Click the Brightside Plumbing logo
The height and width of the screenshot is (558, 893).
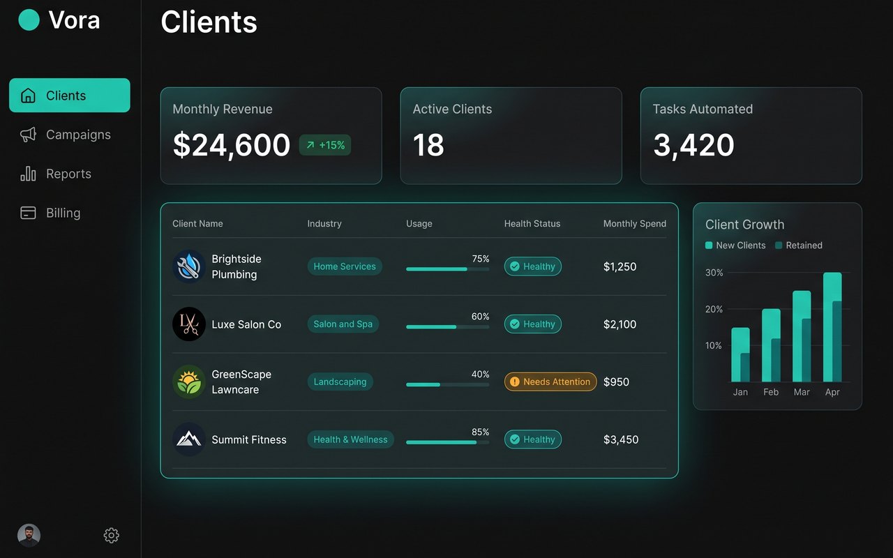pos(188,266)
